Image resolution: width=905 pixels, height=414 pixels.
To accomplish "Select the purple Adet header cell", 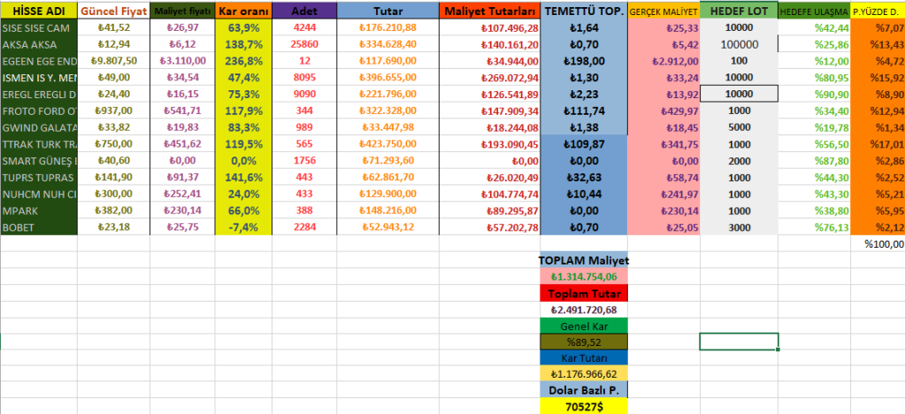I will (304, 12).
